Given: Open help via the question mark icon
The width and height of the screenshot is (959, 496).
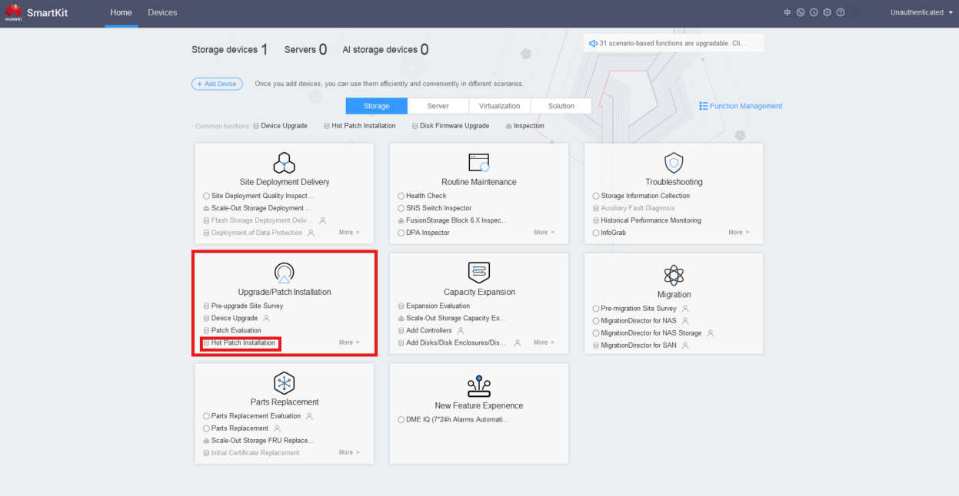Looking at the screenshot, I should (841, 12).
